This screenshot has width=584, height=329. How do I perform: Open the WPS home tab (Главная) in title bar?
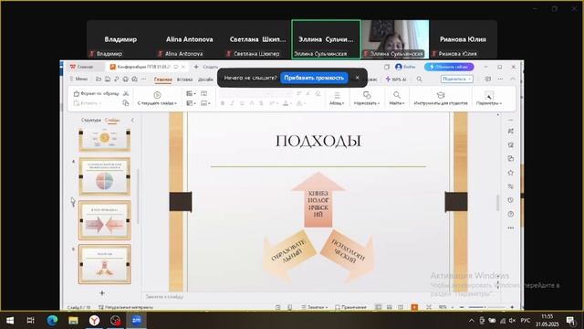81,67
